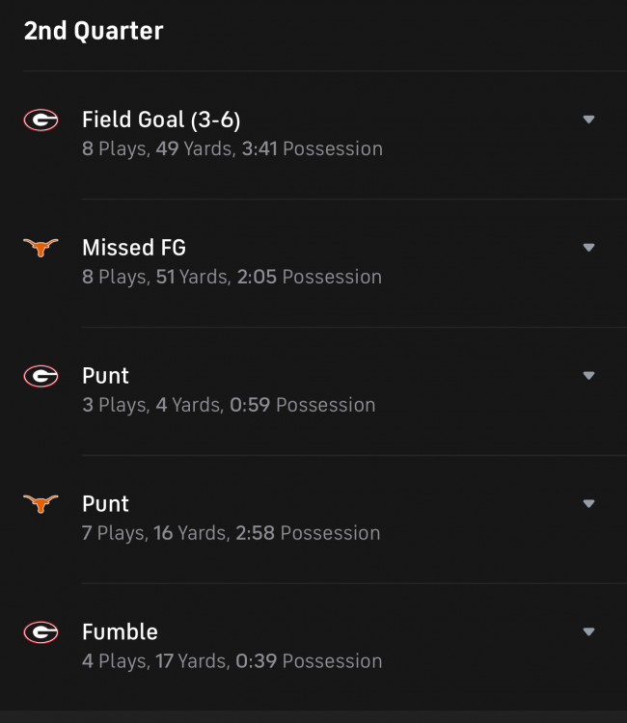Click "8 Plays, 49 Yards, 3:41 Possession" summary

(232, 149)
